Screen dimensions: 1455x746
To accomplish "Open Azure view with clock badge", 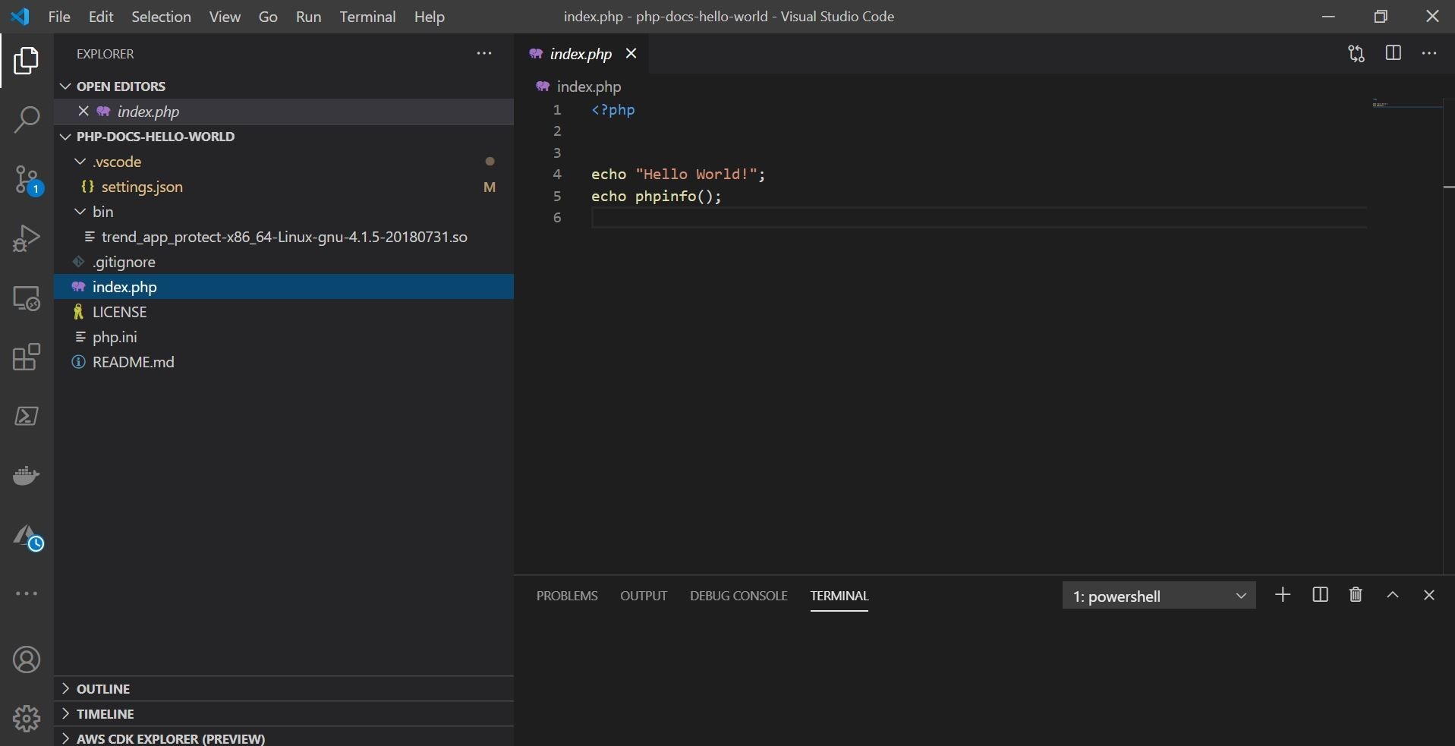I will [28, 537].
